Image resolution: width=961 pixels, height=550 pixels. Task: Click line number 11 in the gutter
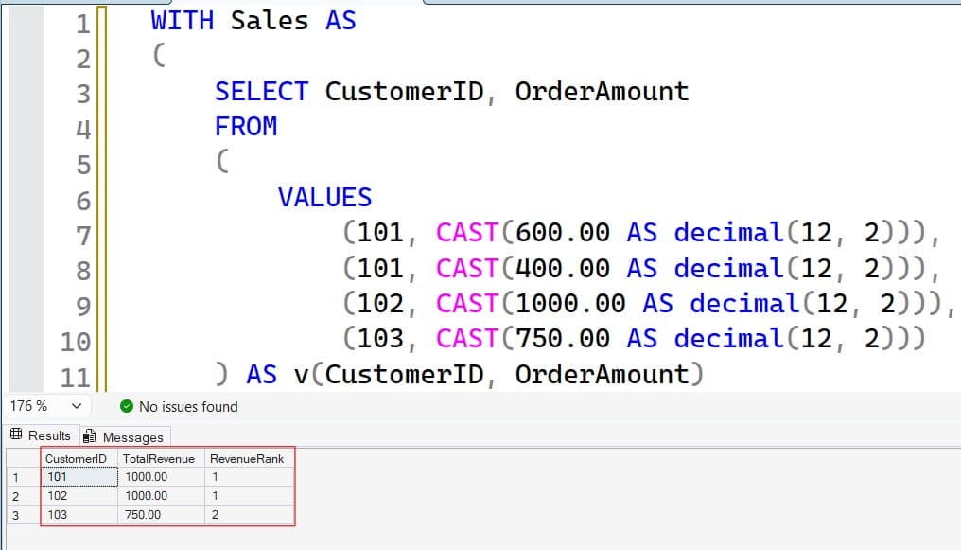click(x=76, y=378)
